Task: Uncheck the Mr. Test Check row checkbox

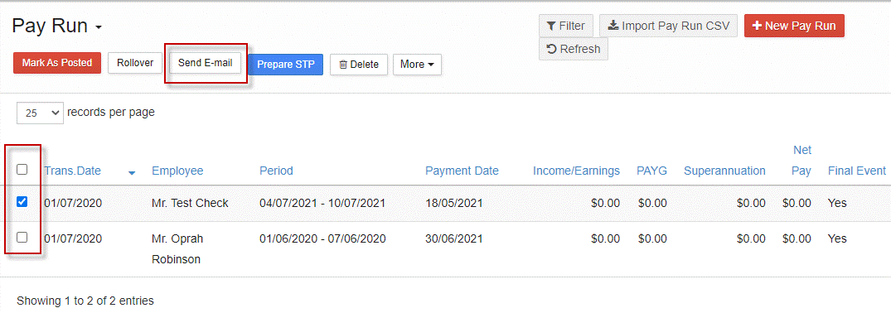Action: (x=22, y=202)
